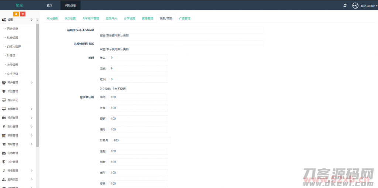This screenshot has width=378, height=188.
Task: Click the gears icon beside 设置
Action: point(4,20)
